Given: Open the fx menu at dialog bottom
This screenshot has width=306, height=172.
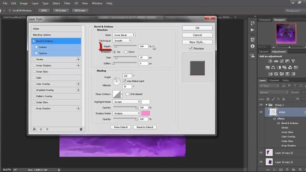Looking at the screenshot, I should (34, 129).
